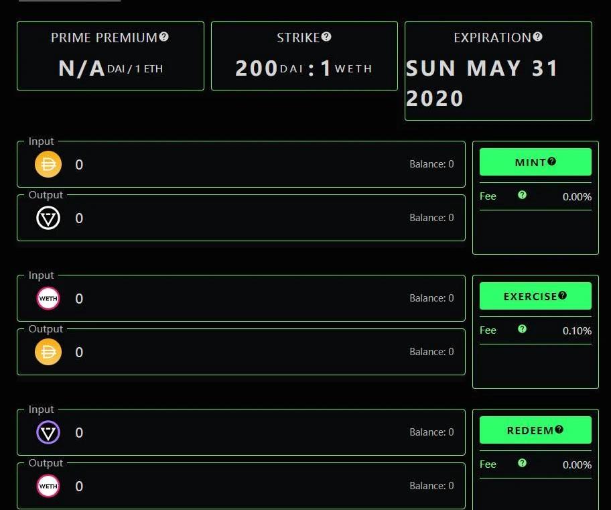
Task: Click the Mint fee info icon
Action: pos(523,195)
